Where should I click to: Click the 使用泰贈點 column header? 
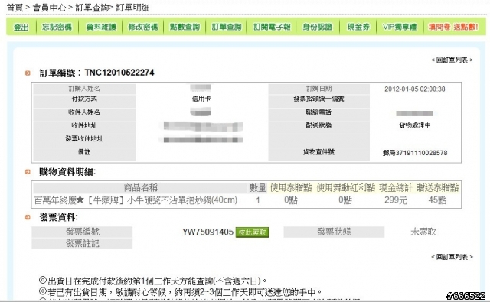click(291, 188)
